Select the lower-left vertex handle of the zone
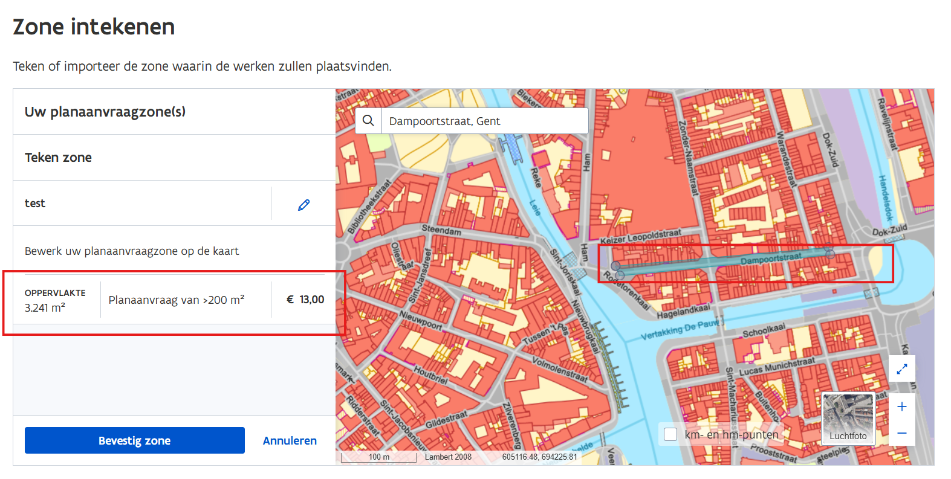This screenshot has height=479, width=951. click(x=620, y=275)
